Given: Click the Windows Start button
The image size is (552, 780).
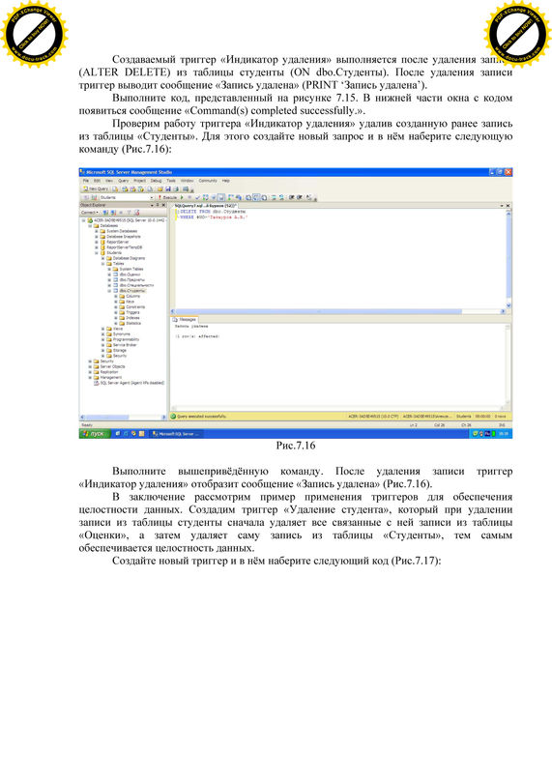Looking at the screenshot, I should coord(94,434).
